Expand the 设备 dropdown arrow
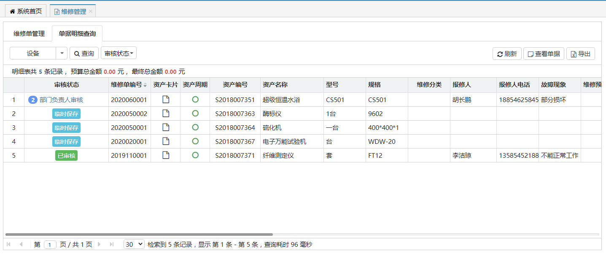606x259 pixels. [x=62, y=53]
